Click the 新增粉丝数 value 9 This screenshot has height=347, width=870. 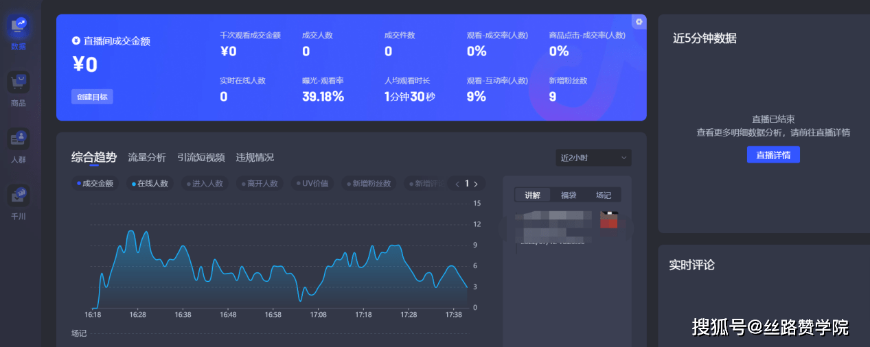point(553,97)
